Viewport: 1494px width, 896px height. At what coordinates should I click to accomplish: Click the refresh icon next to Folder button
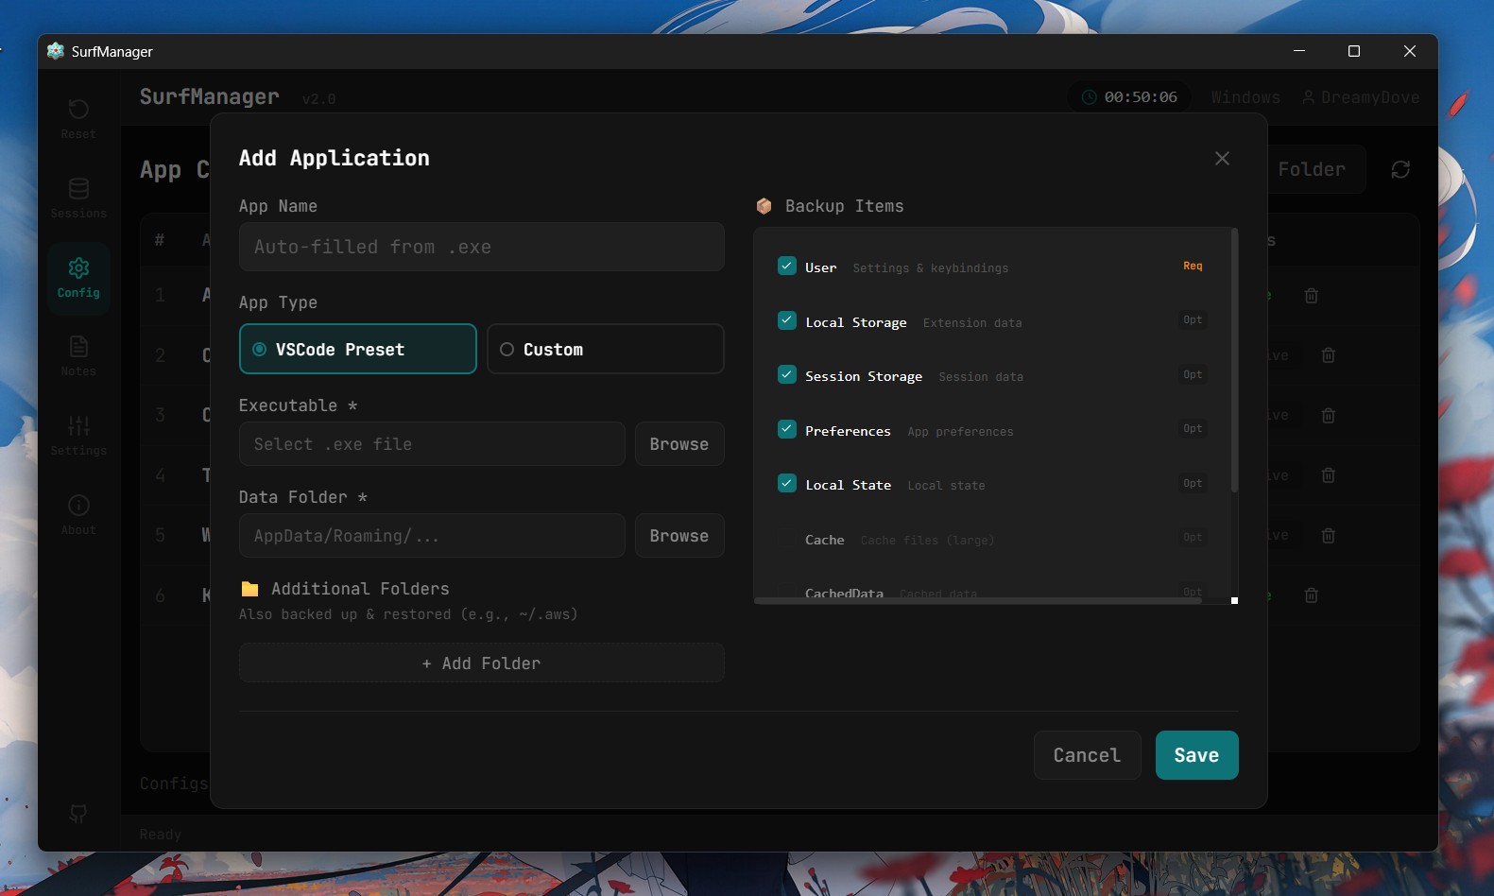point(1400,169)
